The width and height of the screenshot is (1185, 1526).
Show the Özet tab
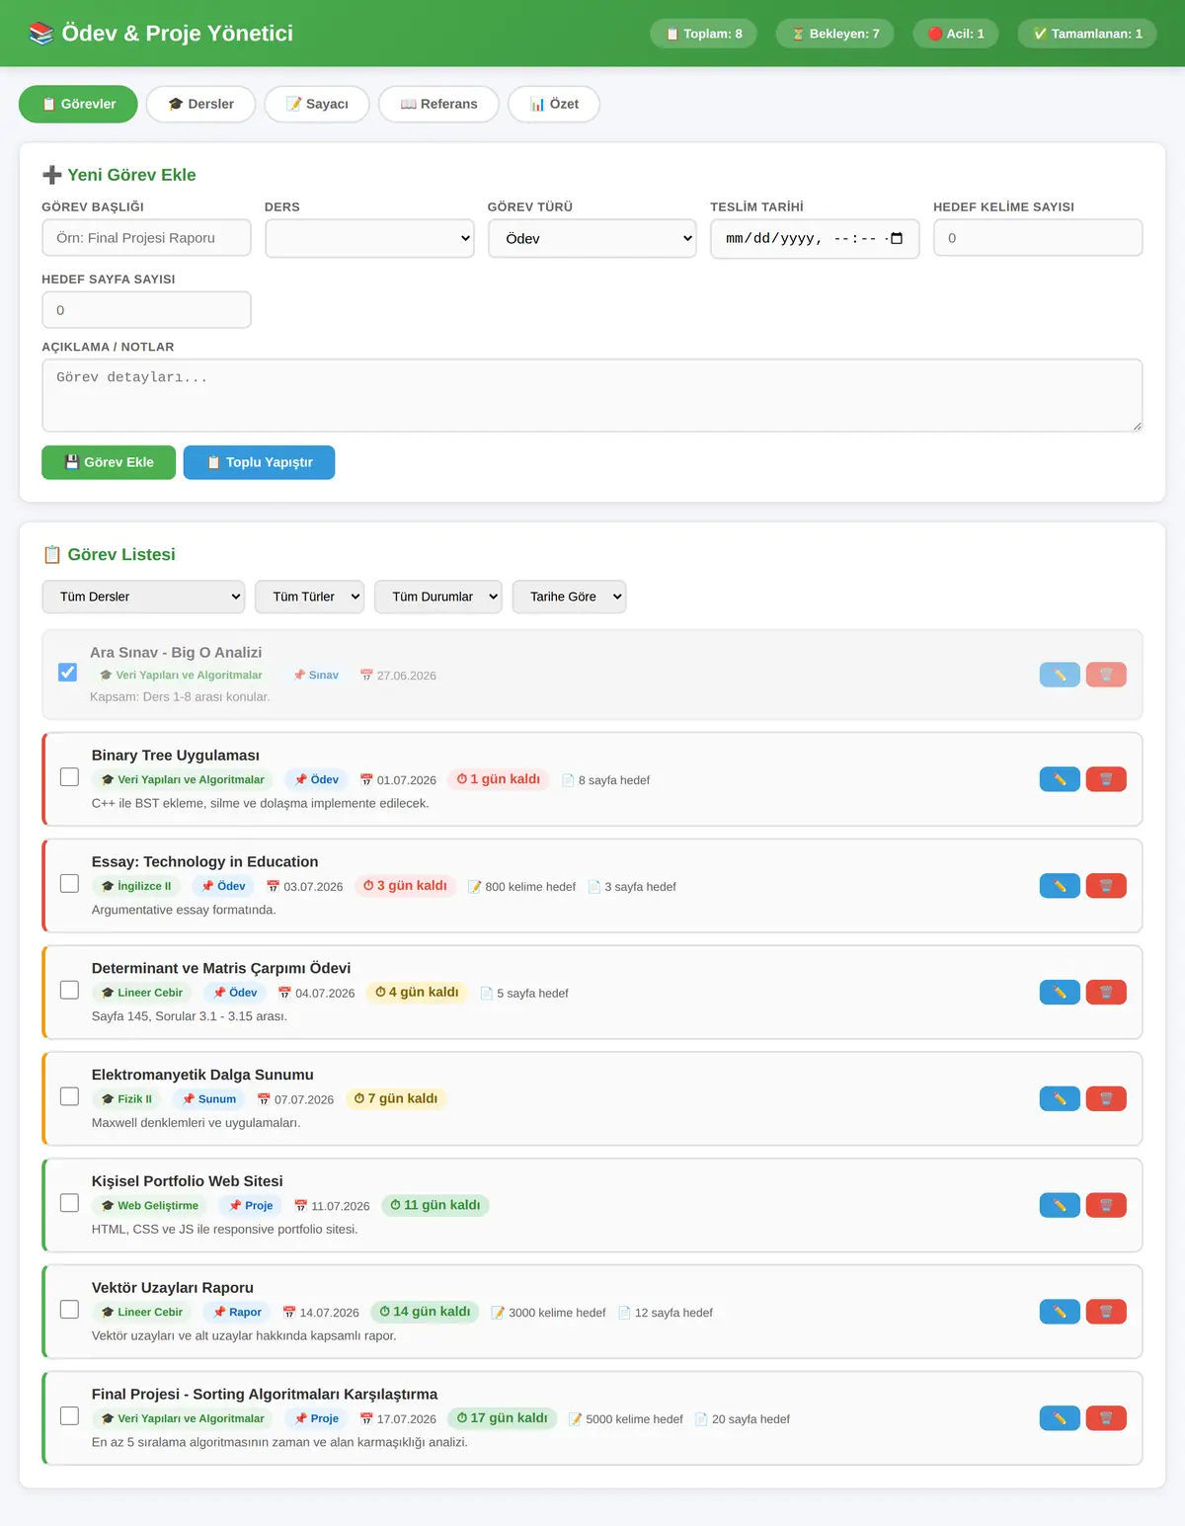[x=554, y=104]
